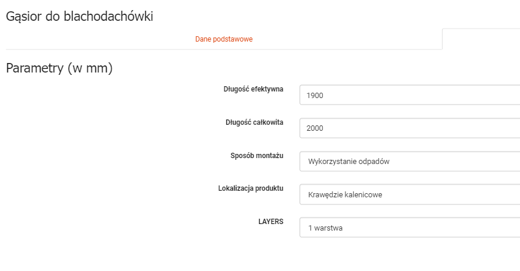Select the blank active tab beside Dane podstawowe
Image resolution: width=520 pixels, height=271 pixels.
click(481, 39)
